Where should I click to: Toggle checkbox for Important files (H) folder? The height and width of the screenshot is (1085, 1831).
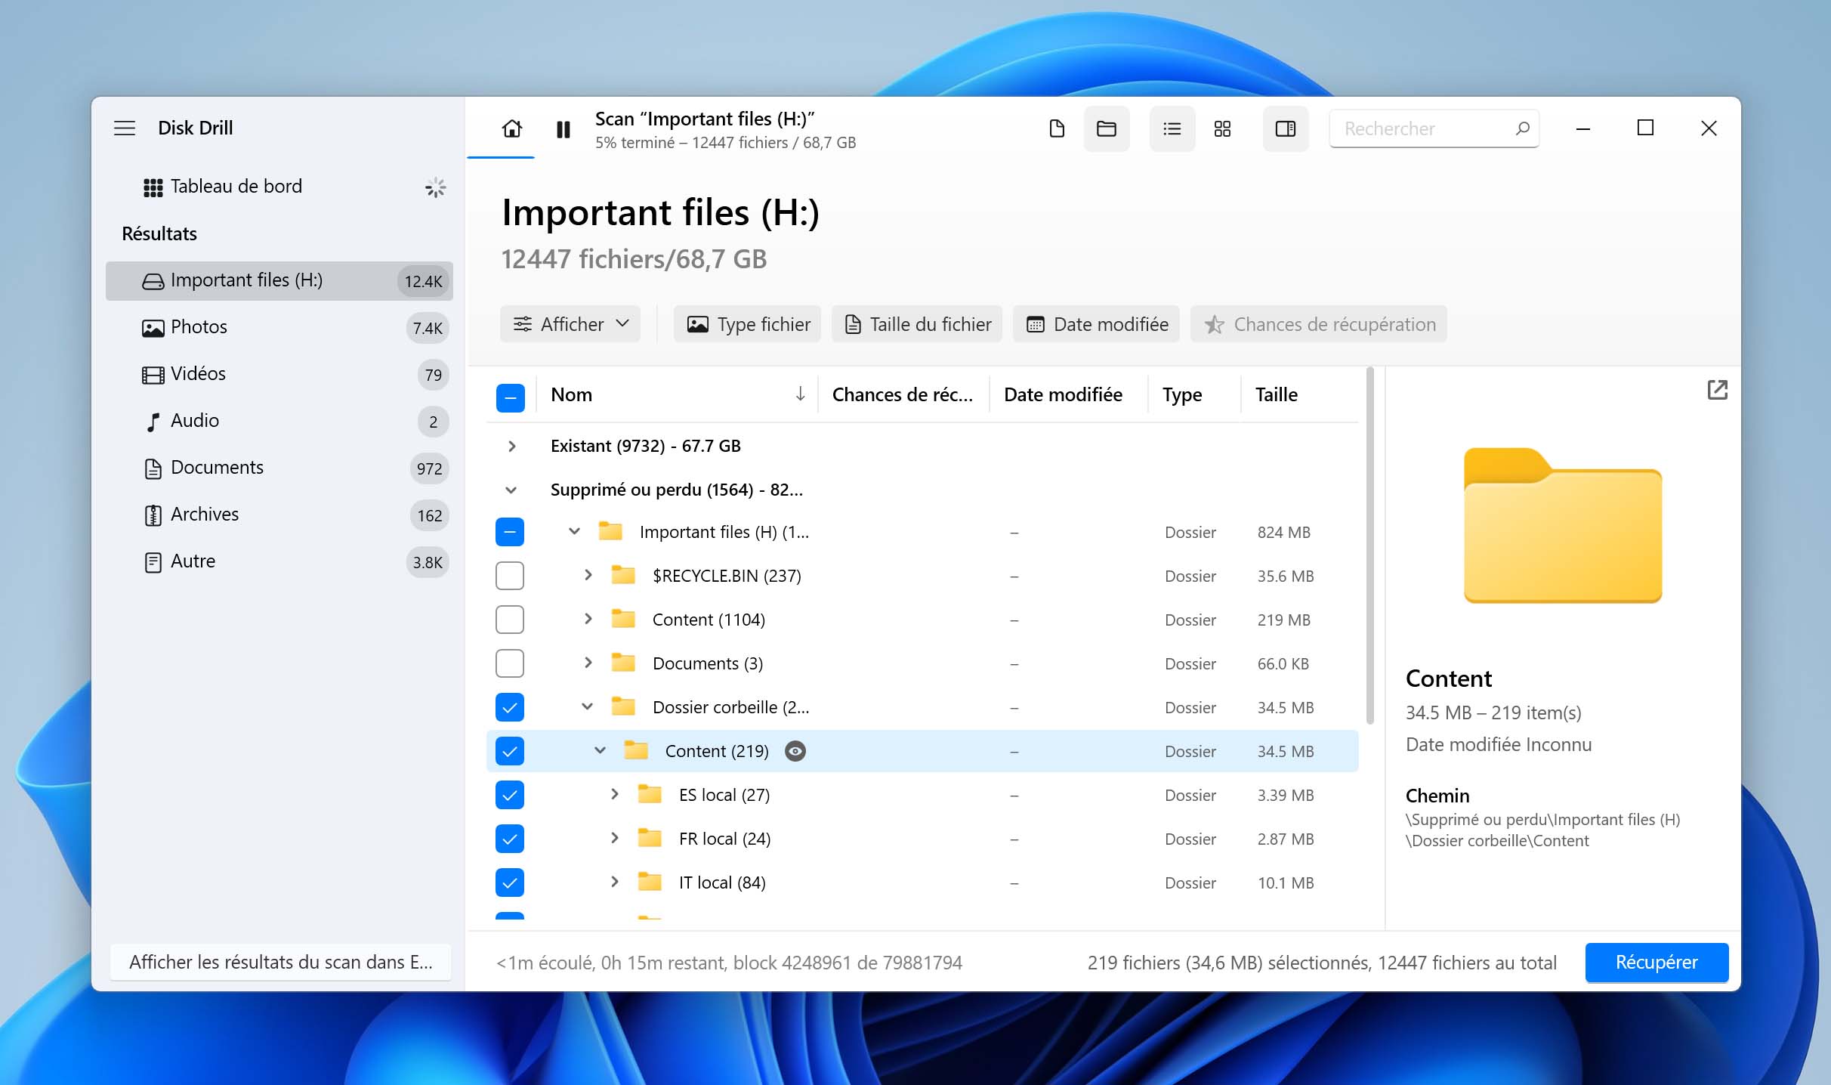point(510,532)
